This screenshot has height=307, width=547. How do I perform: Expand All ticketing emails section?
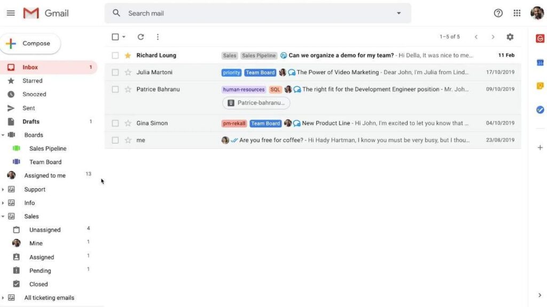point(3,298)
